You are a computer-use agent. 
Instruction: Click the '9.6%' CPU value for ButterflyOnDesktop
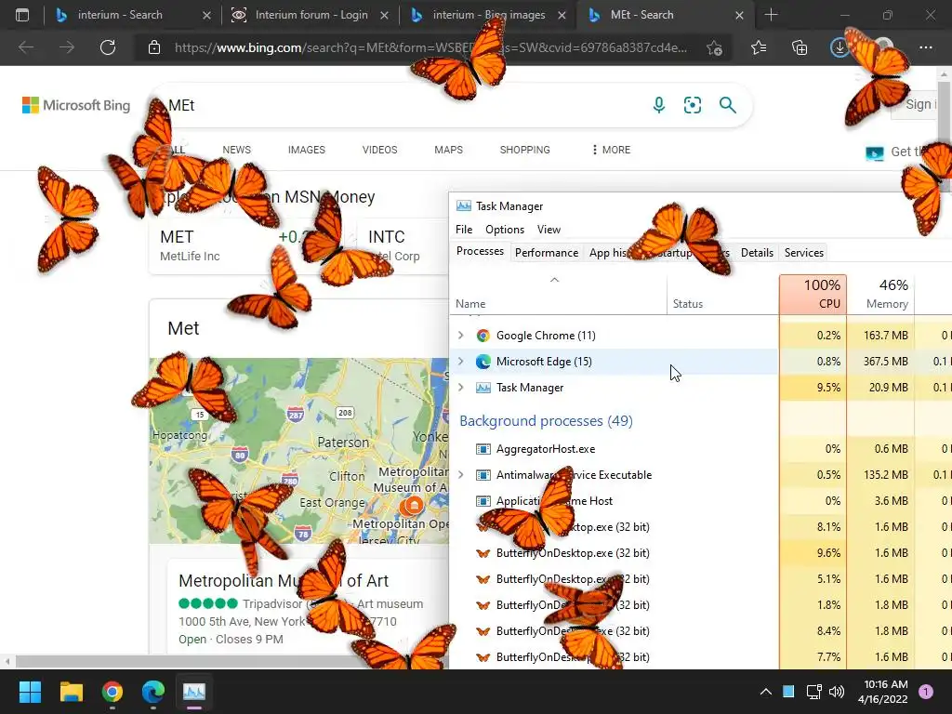click(828, 553)
